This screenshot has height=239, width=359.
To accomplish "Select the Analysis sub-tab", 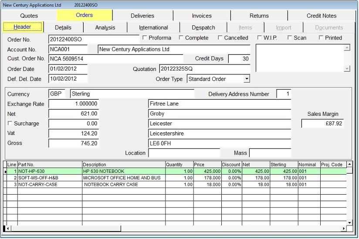I will point(105,27).
